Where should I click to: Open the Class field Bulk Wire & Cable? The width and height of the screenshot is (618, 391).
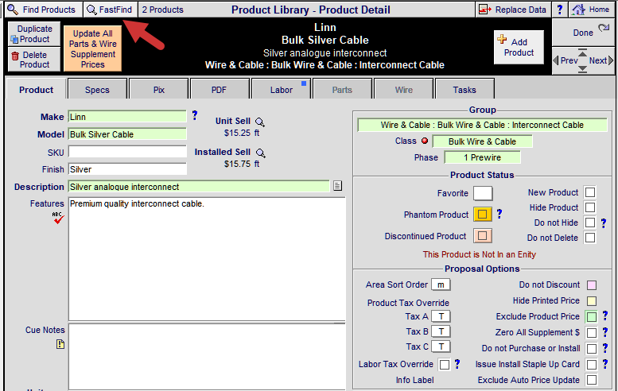click(x=482, y=141)
